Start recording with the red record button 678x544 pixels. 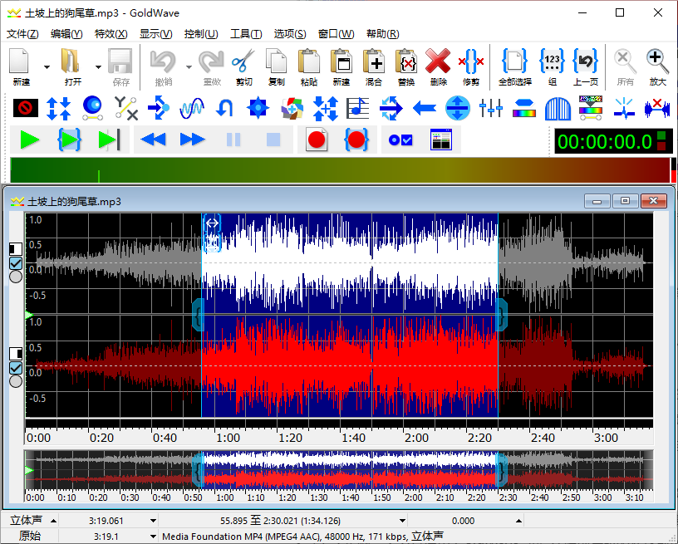(x=316, y=140)
